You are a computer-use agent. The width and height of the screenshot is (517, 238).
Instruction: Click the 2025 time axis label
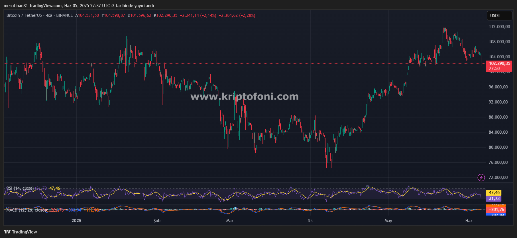pyautogui.click(x=76, y=221)
